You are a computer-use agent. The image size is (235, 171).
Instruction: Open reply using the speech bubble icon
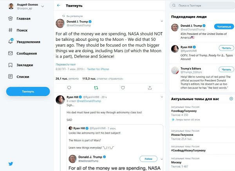click(69, 88)
